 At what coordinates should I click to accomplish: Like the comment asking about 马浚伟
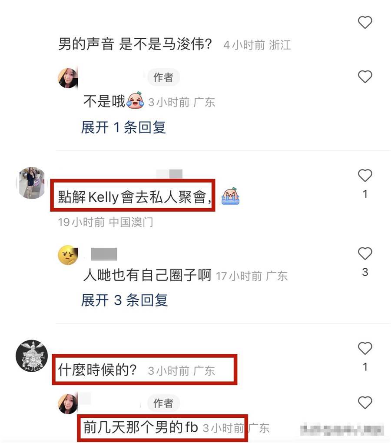[365, 22]
